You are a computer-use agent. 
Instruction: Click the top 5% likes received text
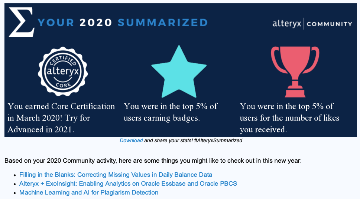tap(289, 118)
